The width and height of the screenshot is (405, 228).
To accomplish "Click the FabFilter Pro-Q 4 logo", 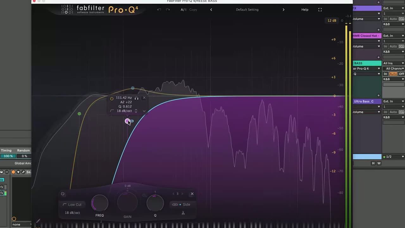I will pyautogui.click(x=100, y=9).
